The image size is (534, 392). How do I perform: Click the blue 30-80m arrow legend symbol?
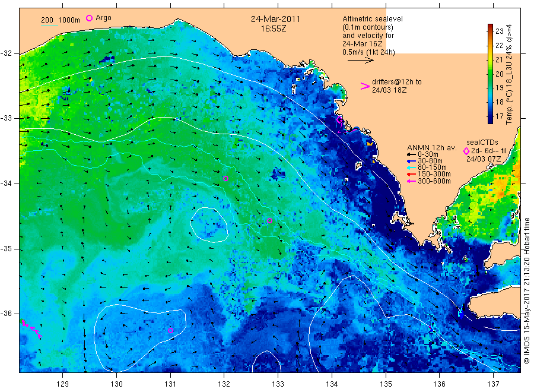point(412,161)
